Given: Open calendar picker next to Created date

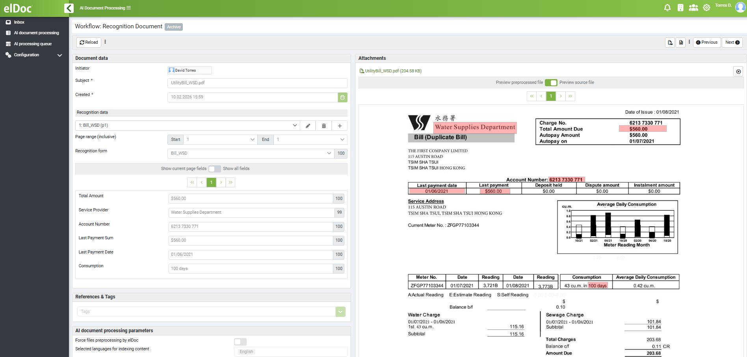Looking at the screenshot, I should (343, 97).
